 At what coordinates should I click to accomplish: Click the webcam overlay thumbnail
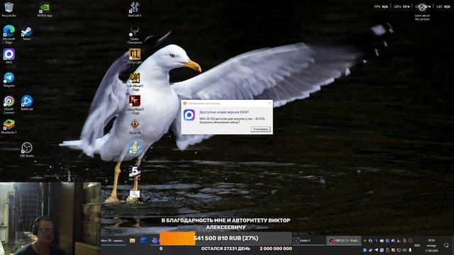50,218
